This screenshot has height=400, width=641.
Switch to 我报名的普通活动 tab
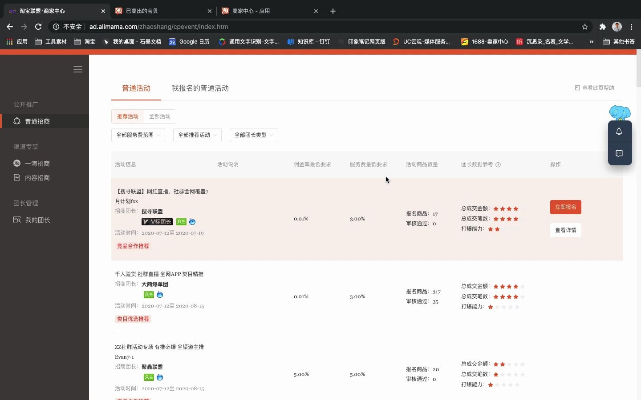200,88
